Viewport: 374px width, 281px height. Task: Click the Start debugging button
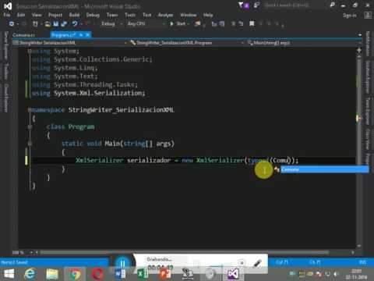click(178, 24)
